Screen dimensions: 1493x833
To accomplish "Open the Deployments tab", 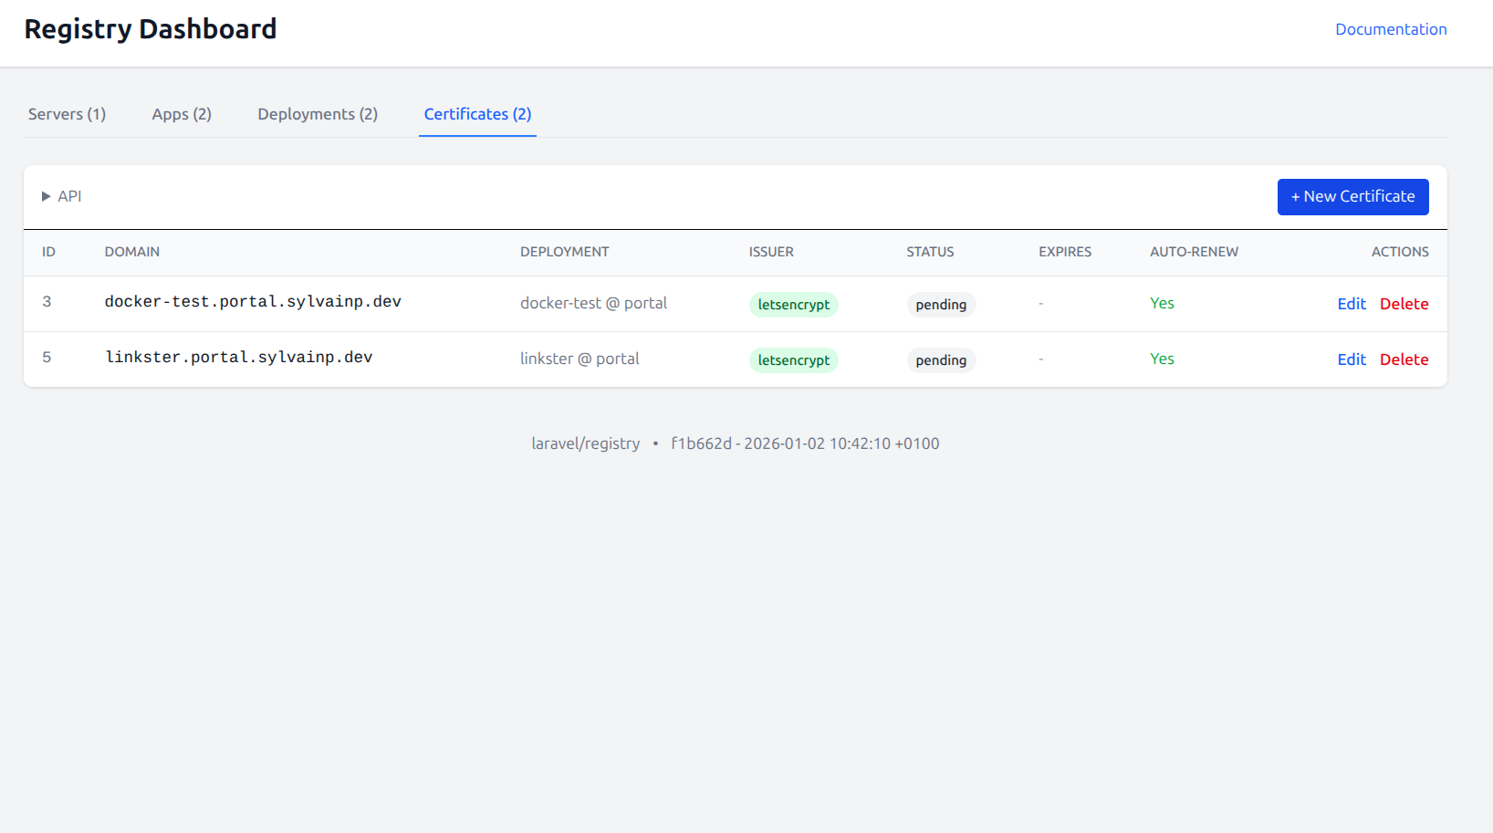I will (318, 114).
